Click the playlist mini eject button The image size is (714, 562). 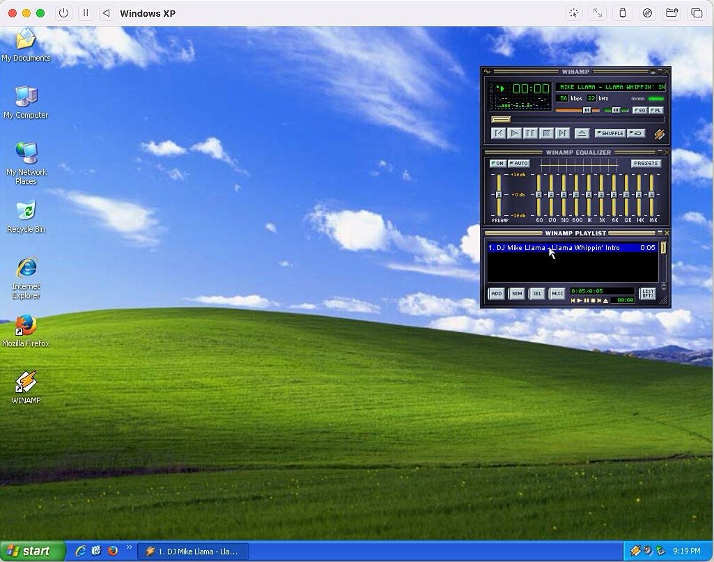click(x=605, y=300)
